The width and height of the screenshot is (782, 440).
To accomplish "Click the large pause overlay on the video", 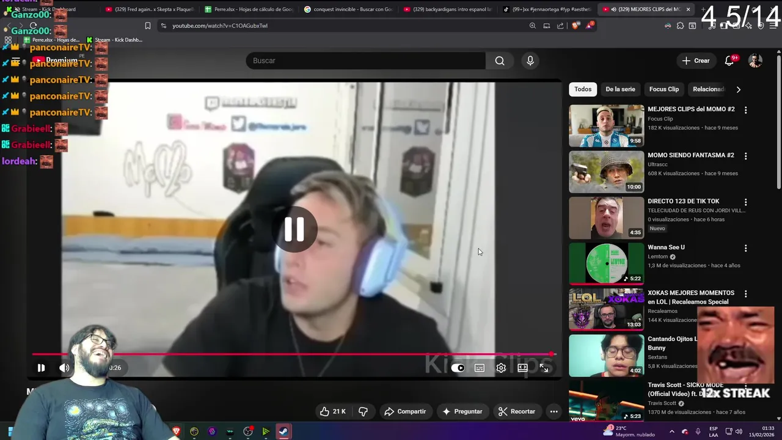I will (x=294, y=230).
